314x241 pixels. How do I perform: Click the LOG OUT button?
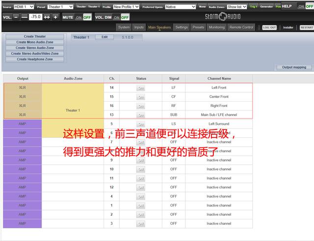(269, 27)
